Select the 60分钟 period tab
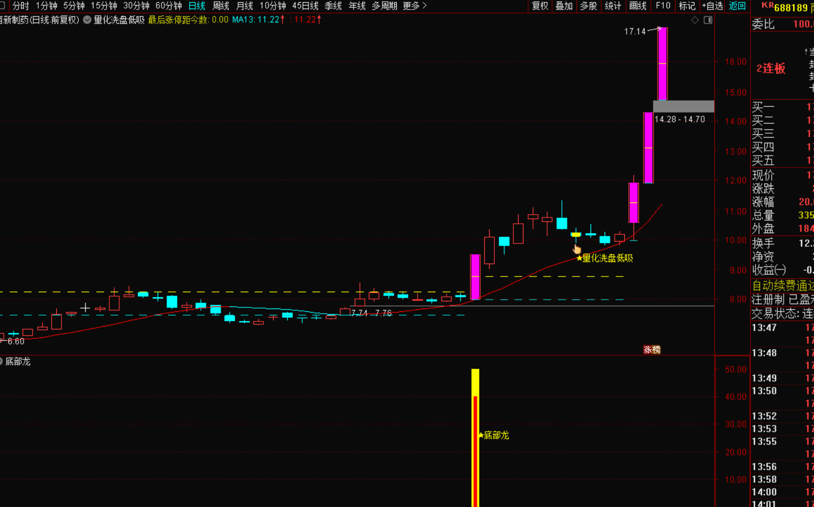 pos(168,6)
